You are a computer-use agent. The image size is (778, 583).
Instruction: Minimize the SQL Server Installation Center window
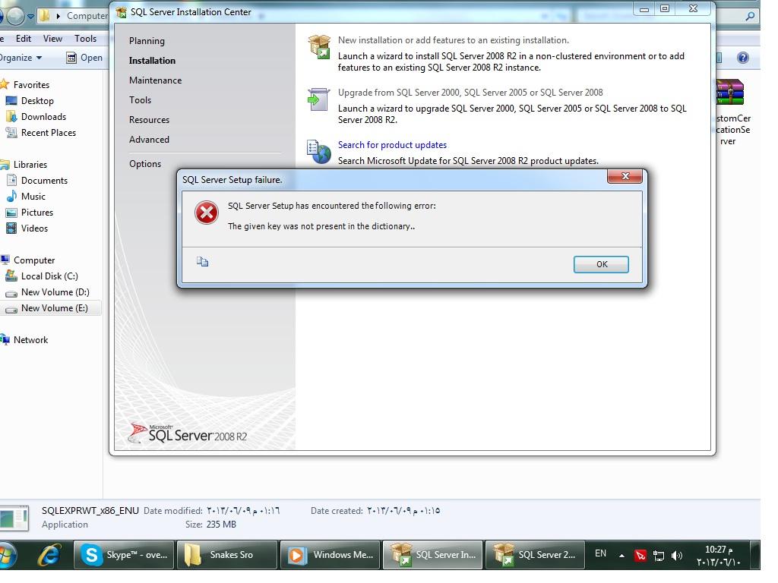point(644,9)
